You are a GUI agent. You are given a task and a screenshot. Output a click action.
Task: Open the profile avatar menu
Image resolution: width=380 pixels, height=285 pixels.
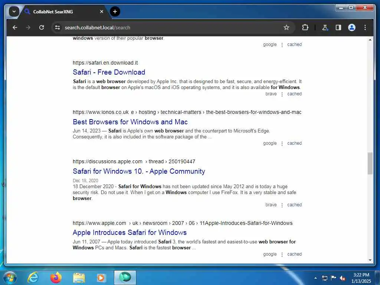point(352,27)
